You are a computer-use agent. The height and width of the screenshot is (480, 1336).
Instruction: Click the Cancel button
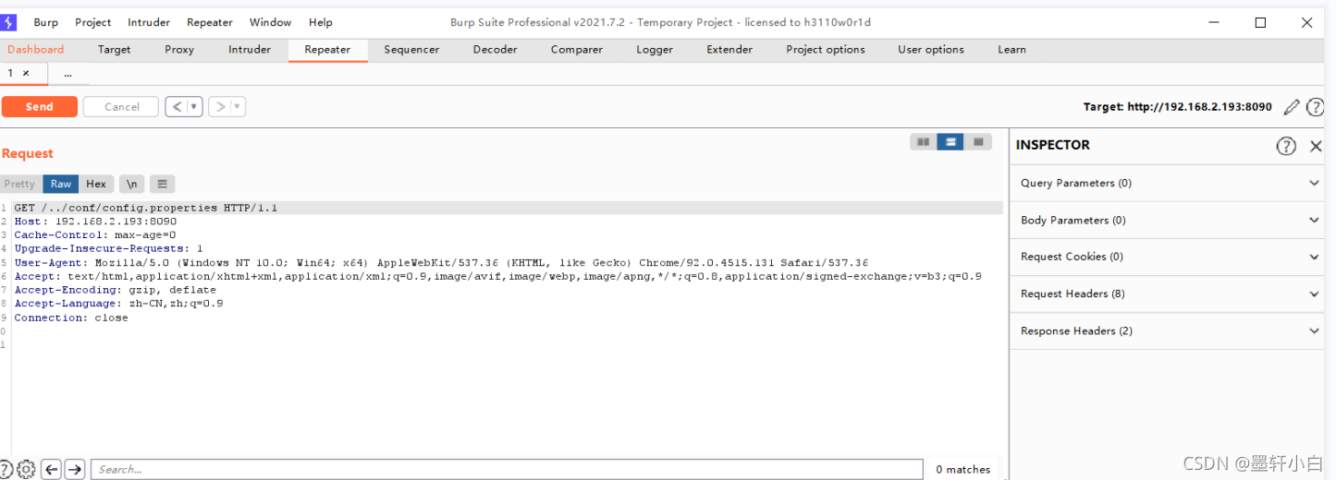click(121, 107)
